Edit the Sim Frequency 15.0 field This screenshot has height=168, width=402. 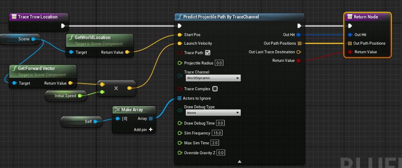(x=217, y=133)
